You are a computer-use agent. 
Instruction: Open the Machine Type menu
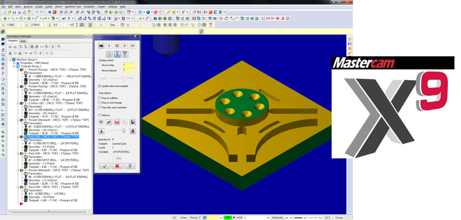coord(73,7)
